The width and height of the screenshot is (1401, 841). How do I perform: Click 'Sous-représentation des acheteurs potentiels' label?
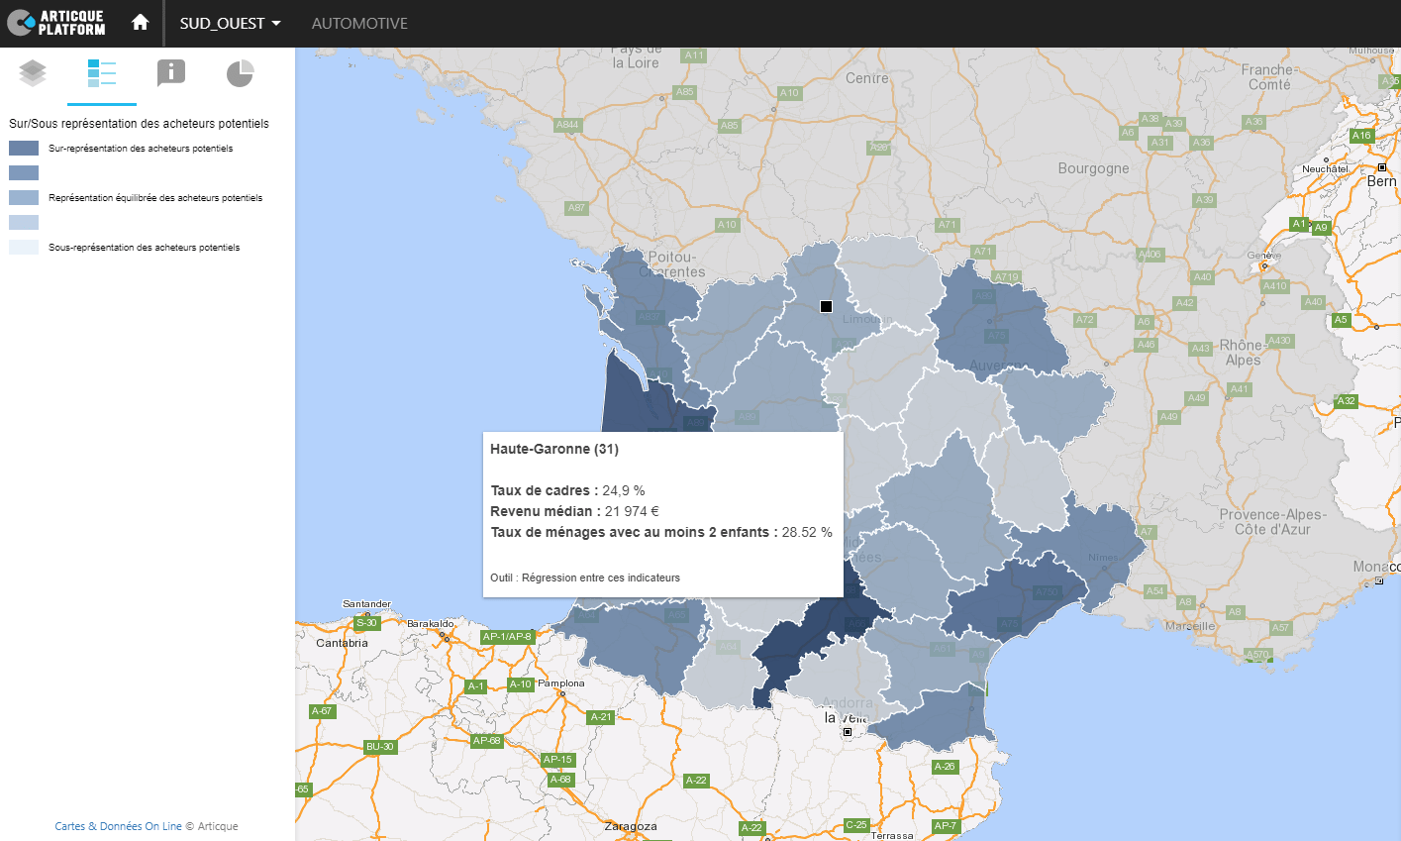coord(145,248)
